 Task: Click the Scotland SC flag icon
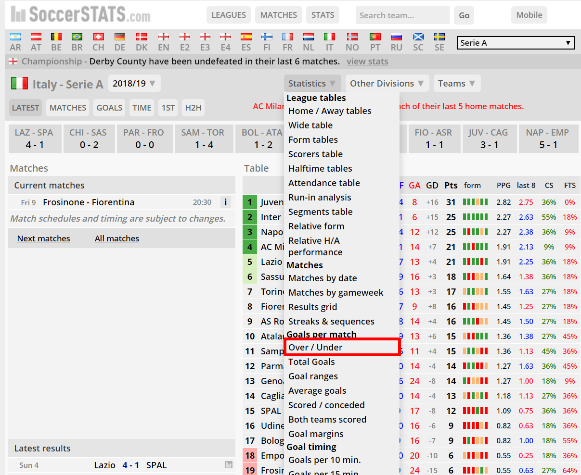click(418, 37)
